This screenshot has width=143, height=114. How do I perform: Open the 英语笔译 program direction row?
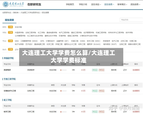[72, 70]
